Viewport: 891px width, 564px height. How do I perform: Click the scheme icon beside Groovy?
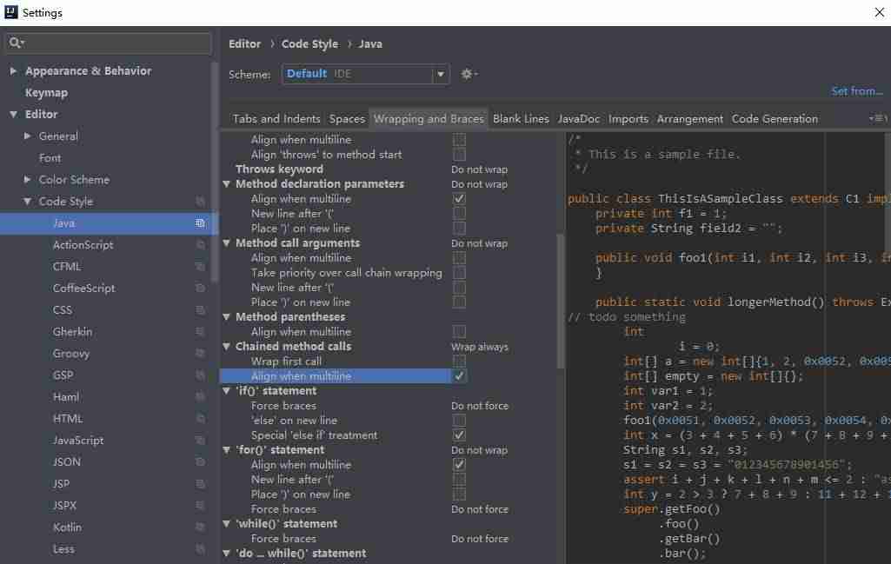pos(200,354)
